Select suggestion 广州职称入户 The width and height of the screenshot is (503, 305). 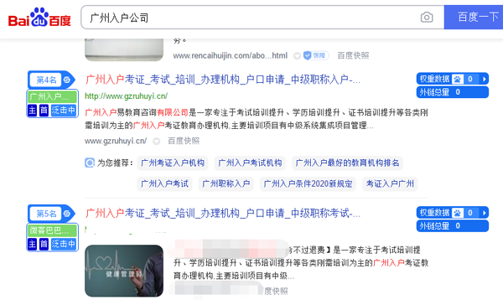[226, 184]
